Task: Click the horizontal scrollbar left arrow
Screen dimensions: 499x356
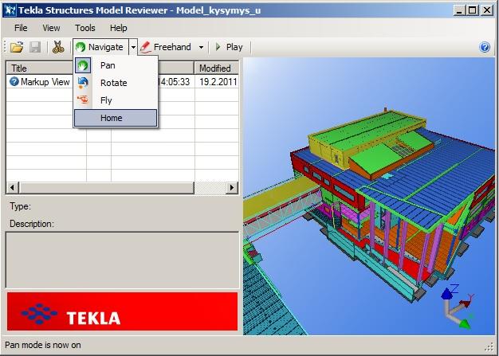Action: 12,187
